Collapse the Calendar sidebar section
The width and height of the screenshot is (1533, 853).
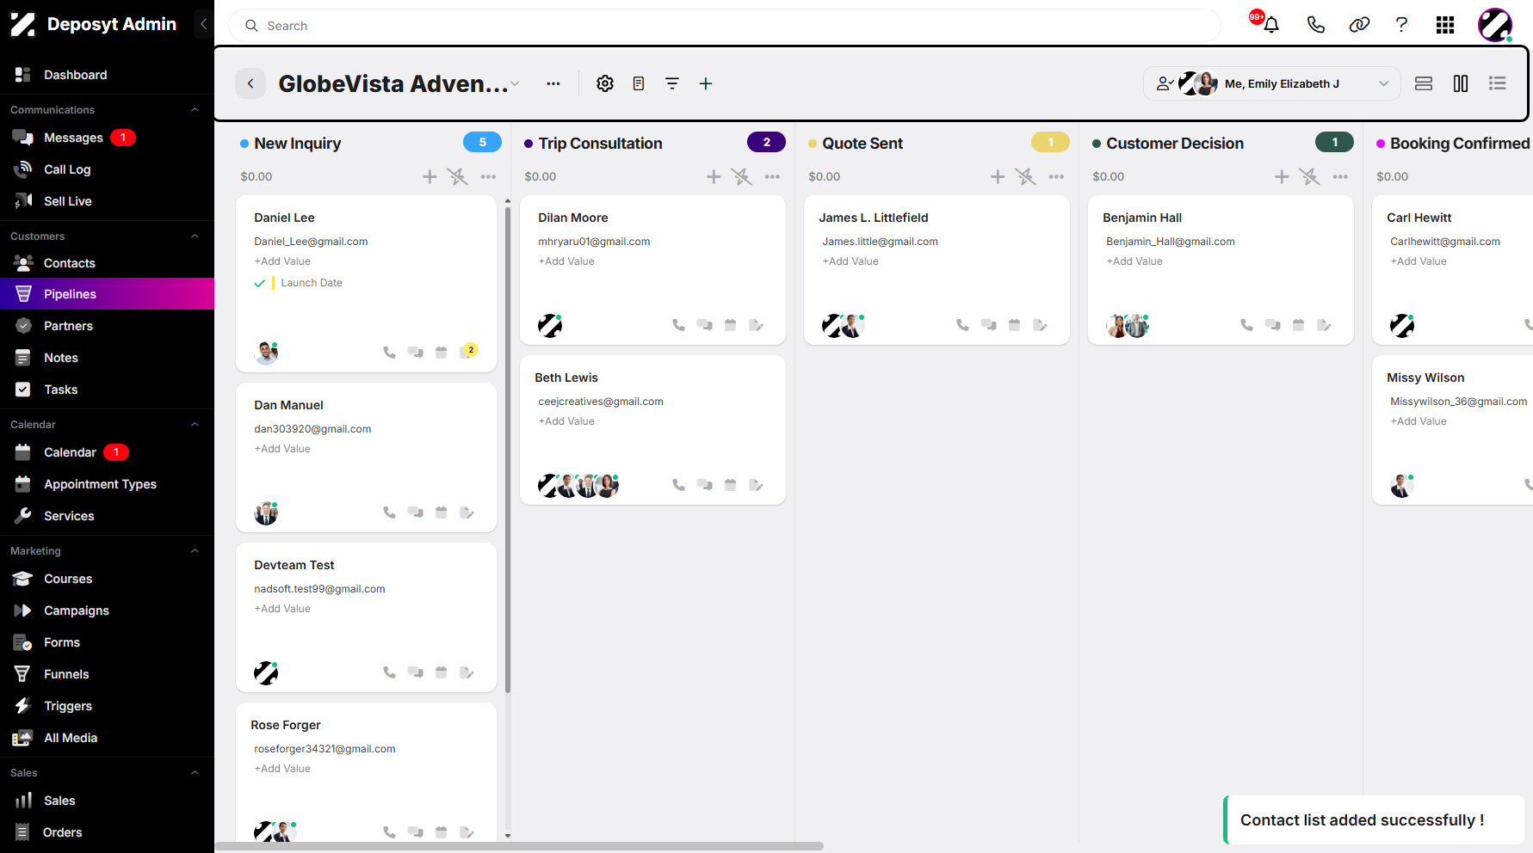[x=195, y=425]
